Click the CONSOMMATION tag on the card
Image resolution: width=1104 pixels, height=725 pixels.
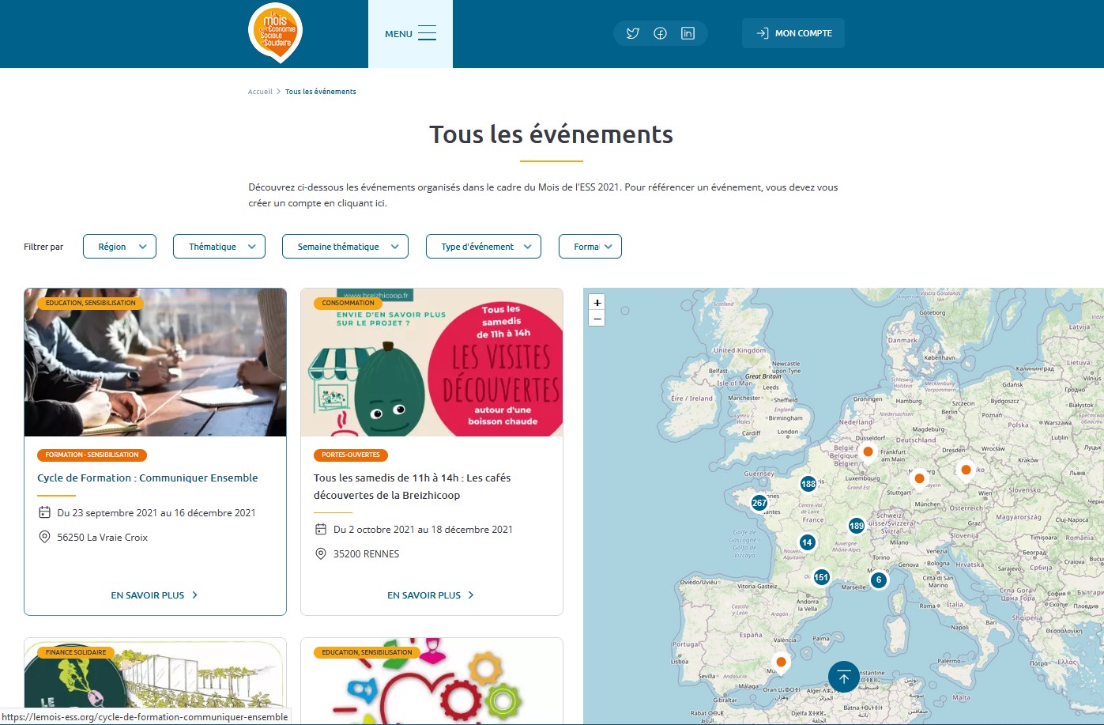coord(349,303)
